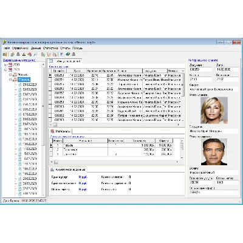This screenshot has height=243, width=243.
Task: Select date 09.02.2020 in the tree
Action: (x=30, y=124)
